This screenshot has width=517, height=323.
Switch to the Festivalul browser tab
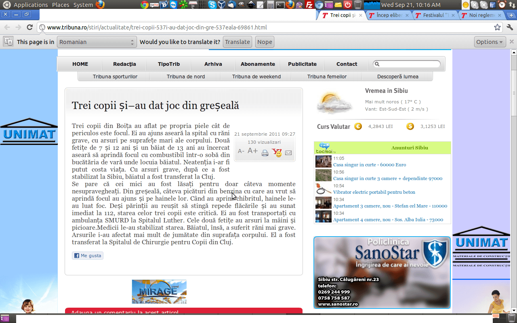click(435, 15)
